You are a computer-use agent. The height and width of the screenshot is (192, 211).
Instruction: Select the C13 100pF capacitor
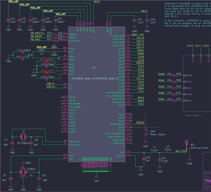46,66
